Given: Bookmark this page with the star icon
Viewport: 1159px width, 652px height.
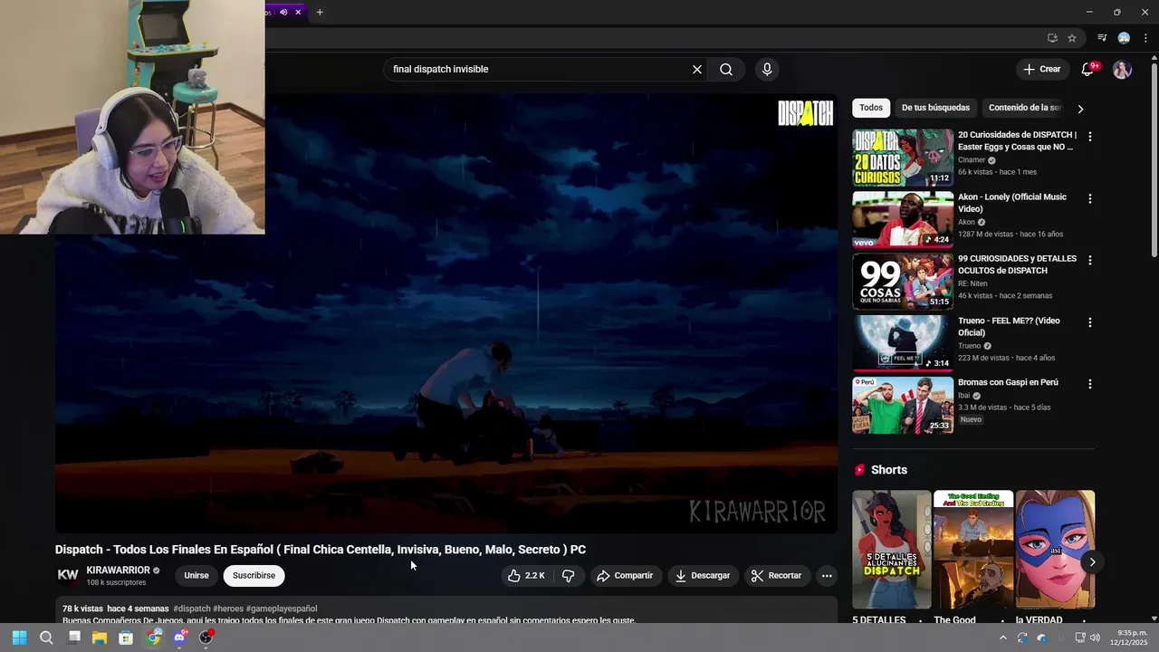Looking at the screenshot, I should click(x=1072, y=38).
